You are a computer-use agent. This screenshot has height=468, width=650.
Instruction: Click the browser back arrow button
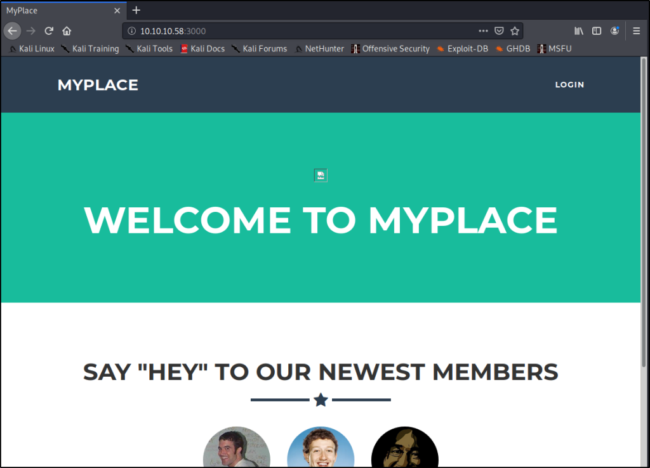tap(12, 31)
